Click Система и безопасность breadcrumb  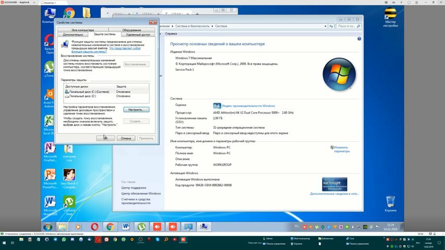point(192,26)
